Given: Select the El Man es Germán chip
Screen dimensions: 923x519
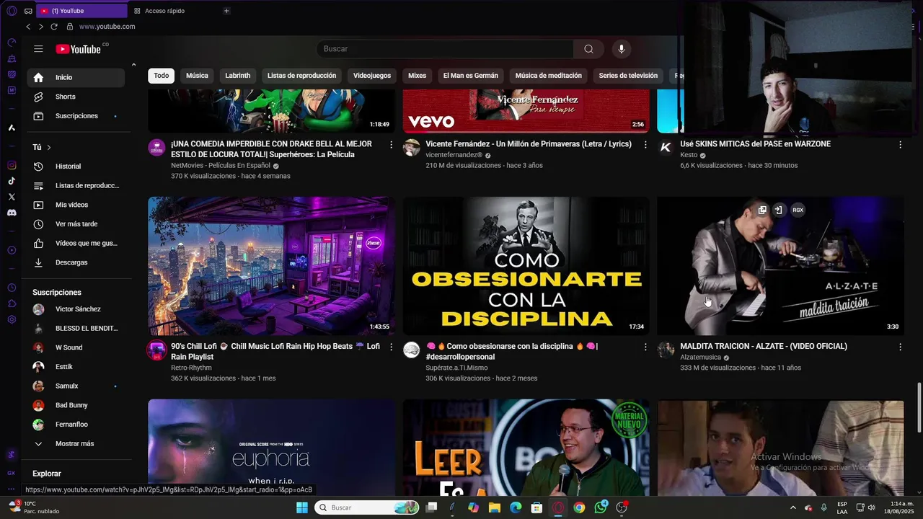Looking at the screenshot, I should [x=470, y=76].
